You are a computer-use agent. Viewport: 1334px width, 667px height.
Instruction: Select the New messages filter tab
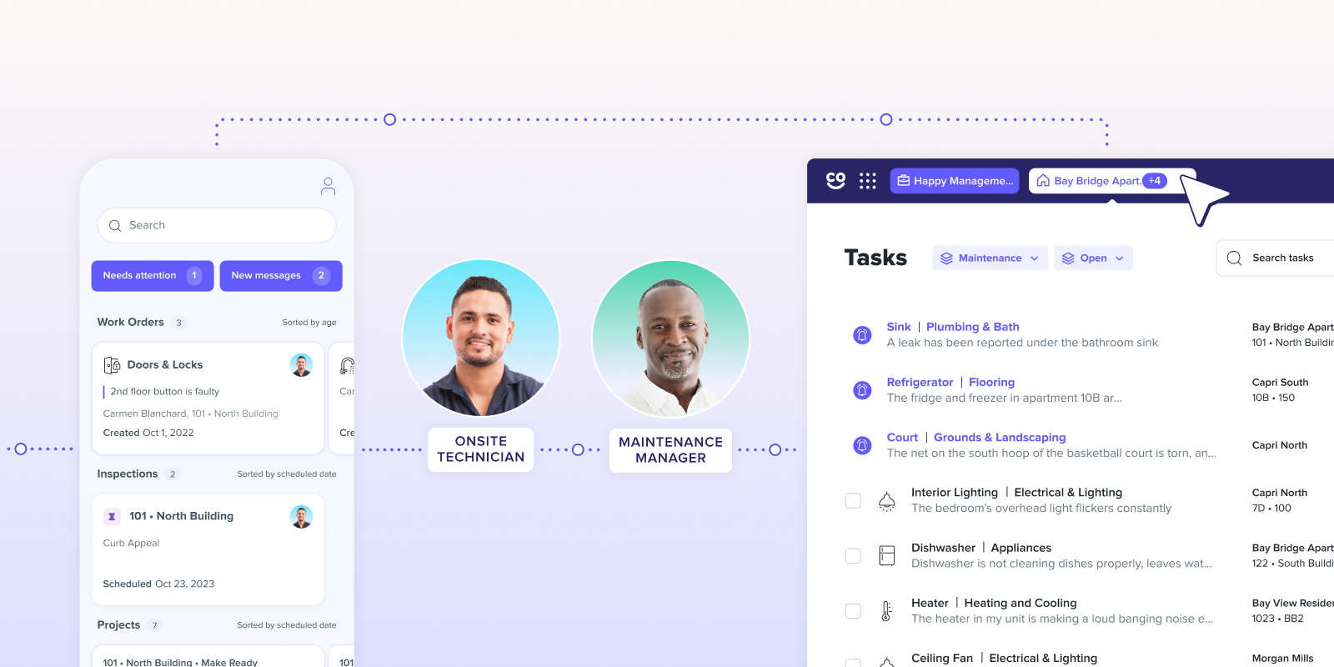281,276
